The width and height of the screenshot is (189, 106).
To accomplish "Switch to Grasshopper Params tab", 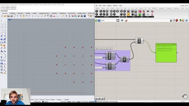I will click(x=97, y=8).
